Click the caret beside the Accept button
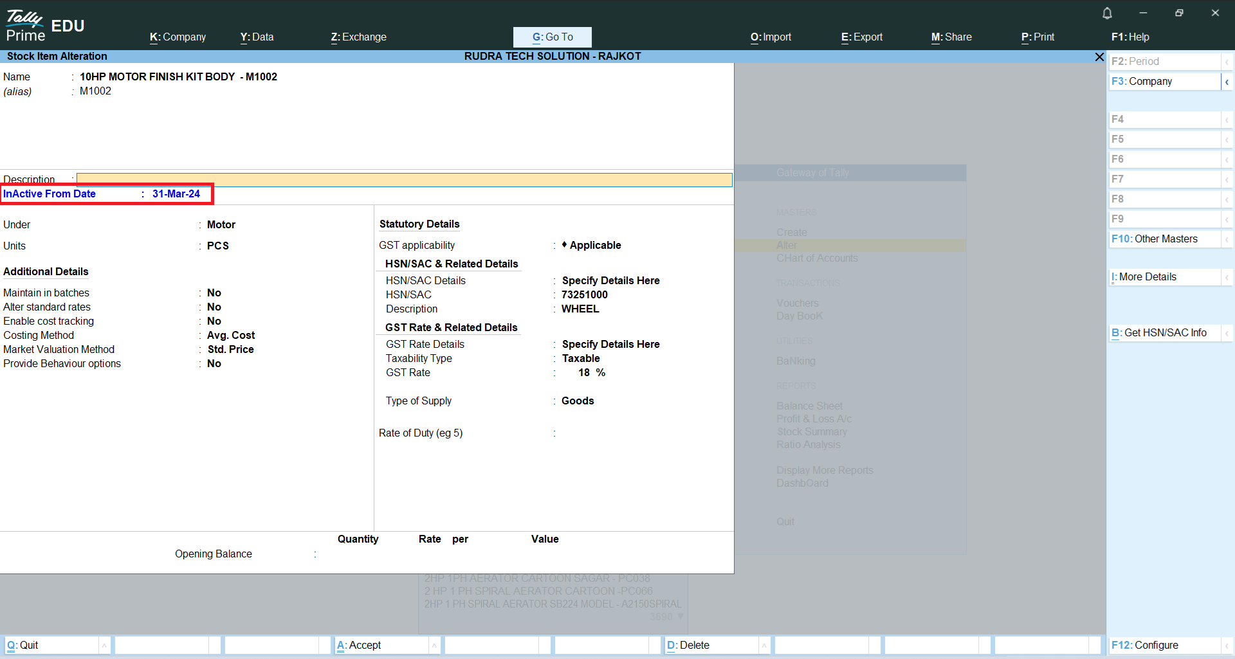Viewport: 1235px width, 659px height. click(x=434, y=645)
